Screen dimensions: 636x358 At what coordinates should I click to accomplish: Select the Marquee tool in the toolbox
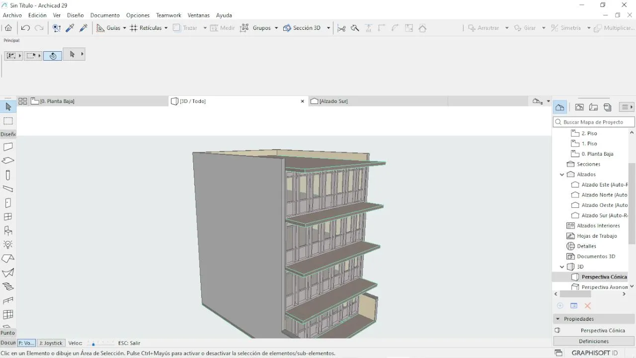coord(8,121)
